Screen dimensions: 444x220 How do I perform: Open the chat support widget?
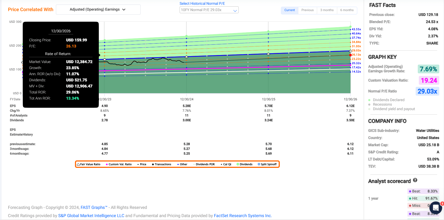coord(436,208)
